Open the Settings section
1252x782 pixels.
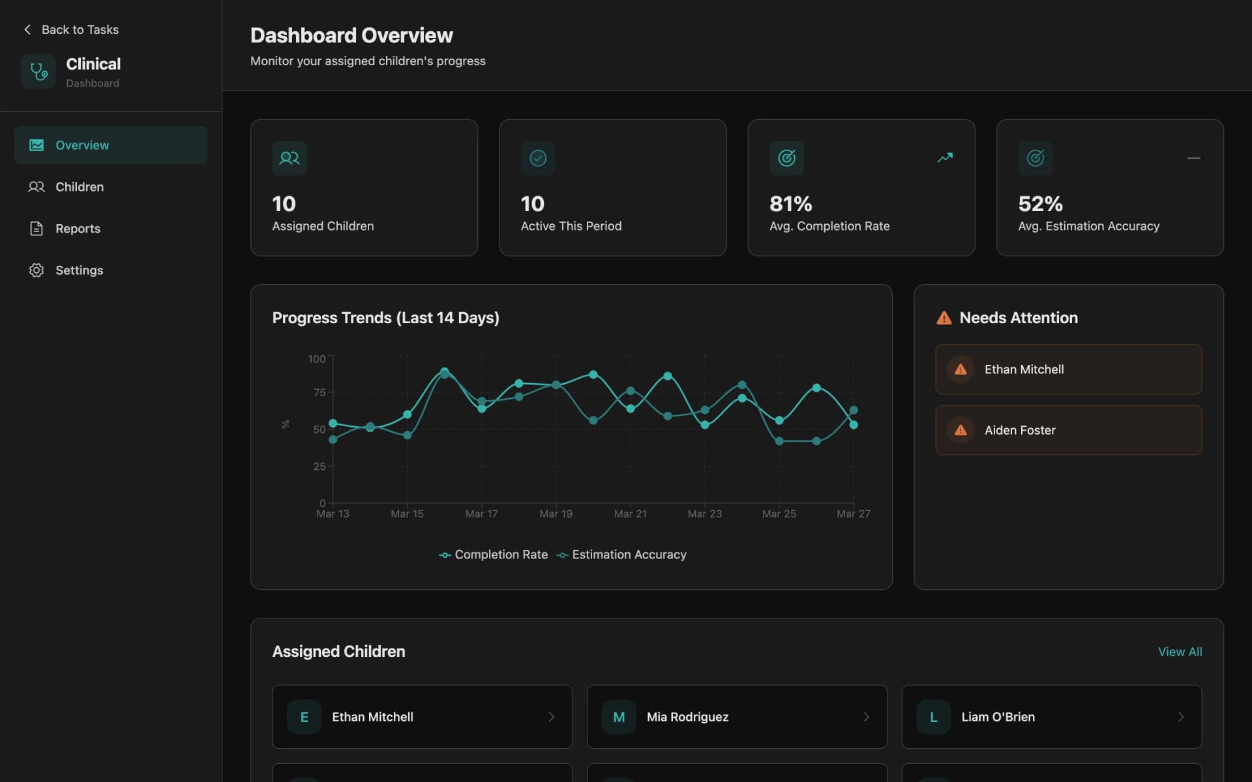pos(111,270)
